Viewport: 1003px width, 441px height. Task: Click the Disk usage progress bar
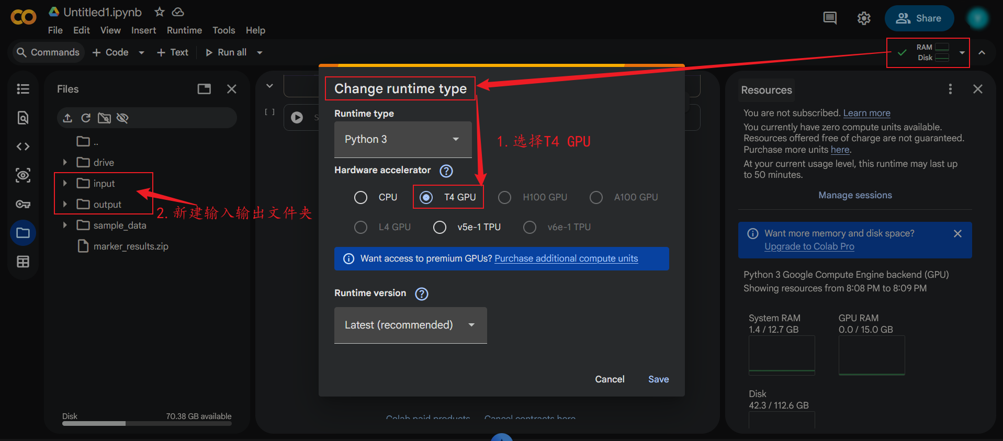click(x=146, y=423)
